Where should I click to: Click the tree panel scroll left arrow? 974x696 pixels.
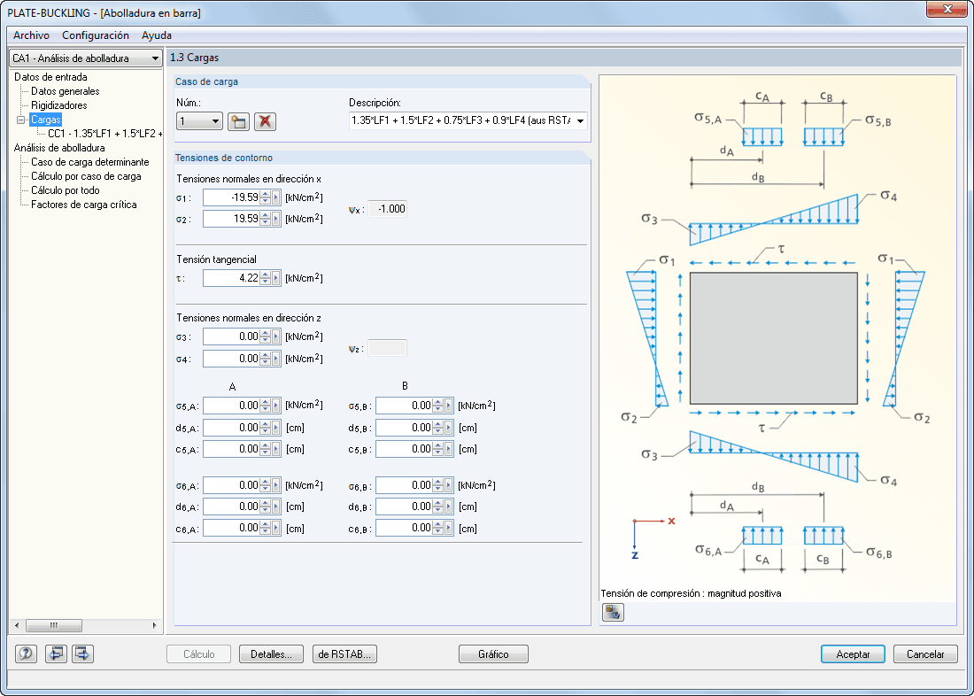pyautogui.click(x=18, y=625)
